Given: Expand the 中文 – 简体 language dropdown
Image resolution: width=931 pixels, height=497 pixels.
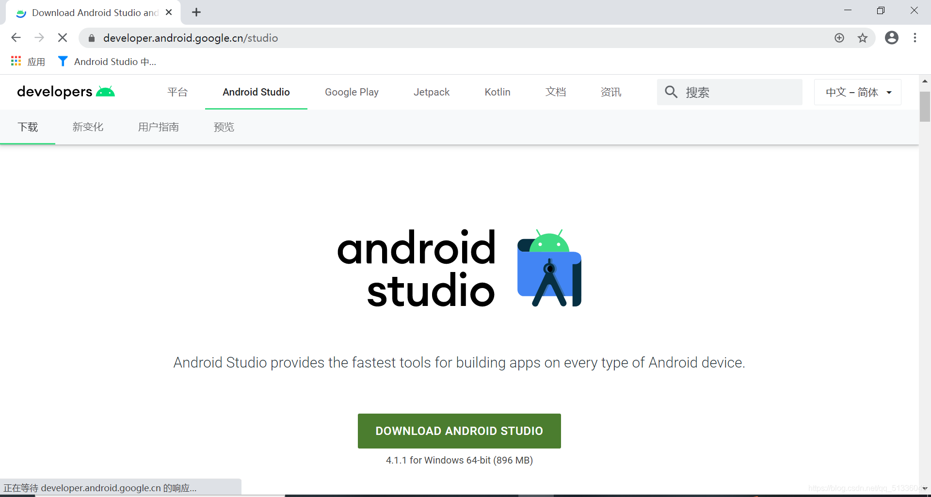Looking at the screenshot, I should pos(858,92).
